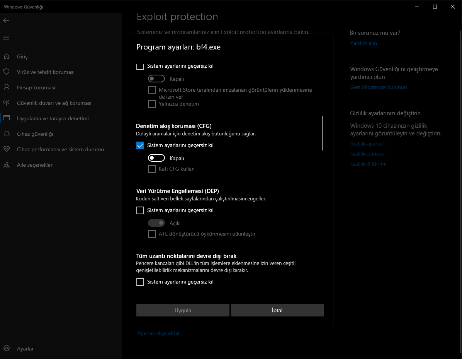Check override box under Tüm uzantı noktalarını
This screenshot has height=359, width=462.
pyautogui.click(x=140, y=282)
